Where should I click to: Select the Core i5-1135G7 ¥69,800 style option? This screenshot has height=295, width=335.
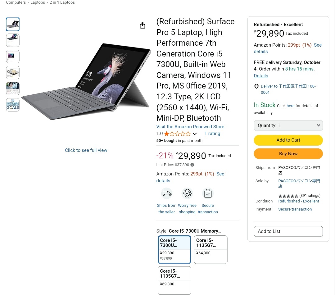[174, 280]
